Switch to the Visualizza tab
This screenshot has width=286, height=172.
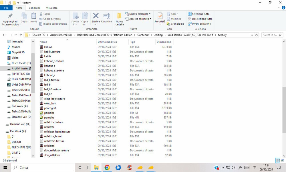point(52,8)
